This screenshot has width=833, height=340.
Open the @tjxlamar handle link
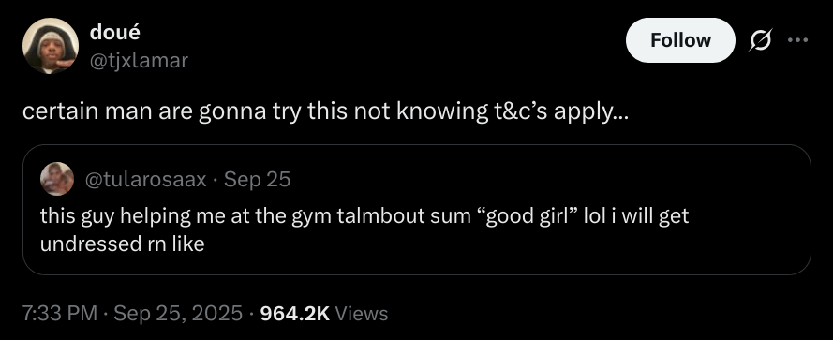point(139,61)
